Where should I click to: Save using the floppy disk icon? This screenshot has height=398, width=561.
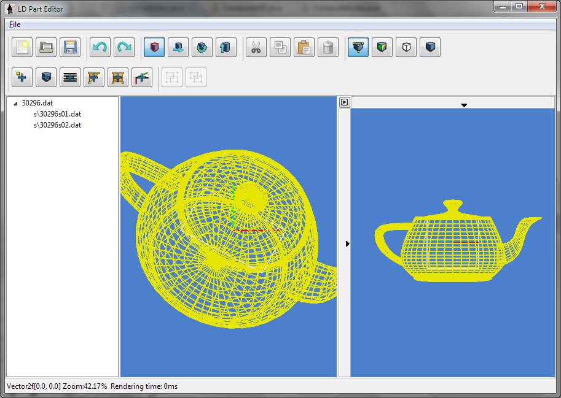tap(70, 47)
